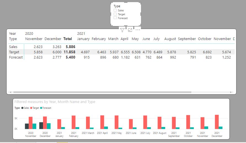This screenshot has height=143, width=246.
Task: Click the matrix scroll left arrow
Action: 11,92
